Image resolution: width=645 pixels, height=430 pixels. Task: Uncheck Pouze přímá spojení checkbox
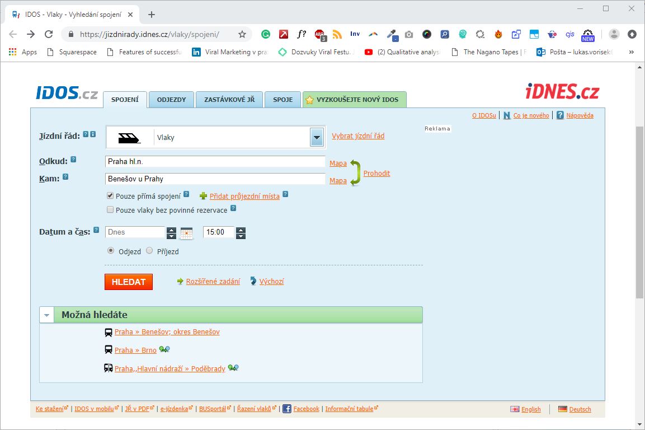coord(110,196)
